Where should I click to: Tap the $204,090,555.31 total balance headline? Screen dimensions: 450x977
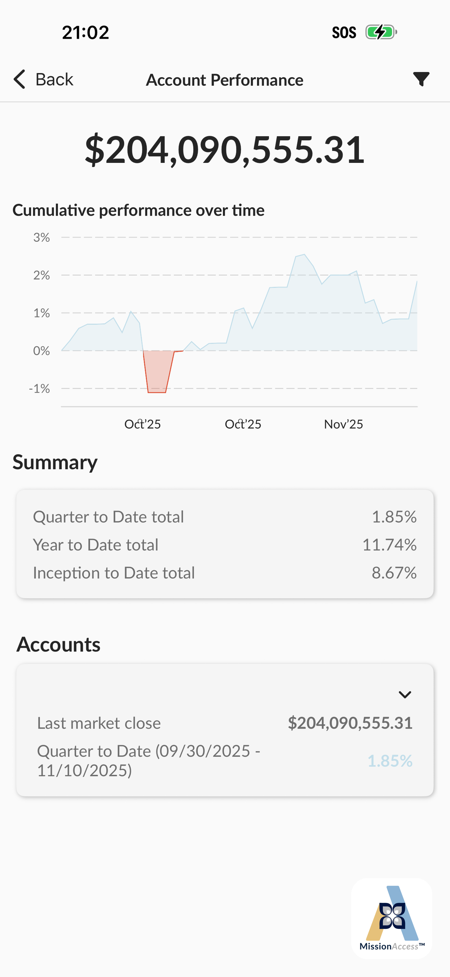click(x=225, y=150)
